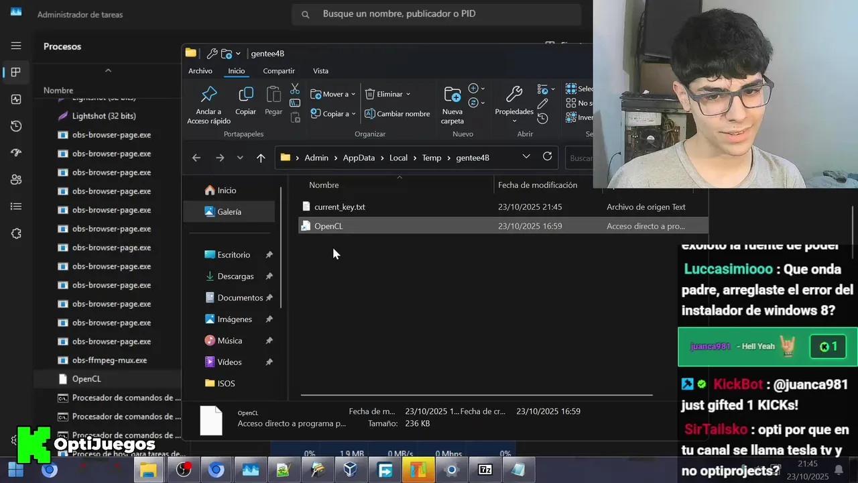Viewport: 858px width, 483px height.
Task: Open startup apps icon in Task Manager sidebar
Action: (16, 153)
